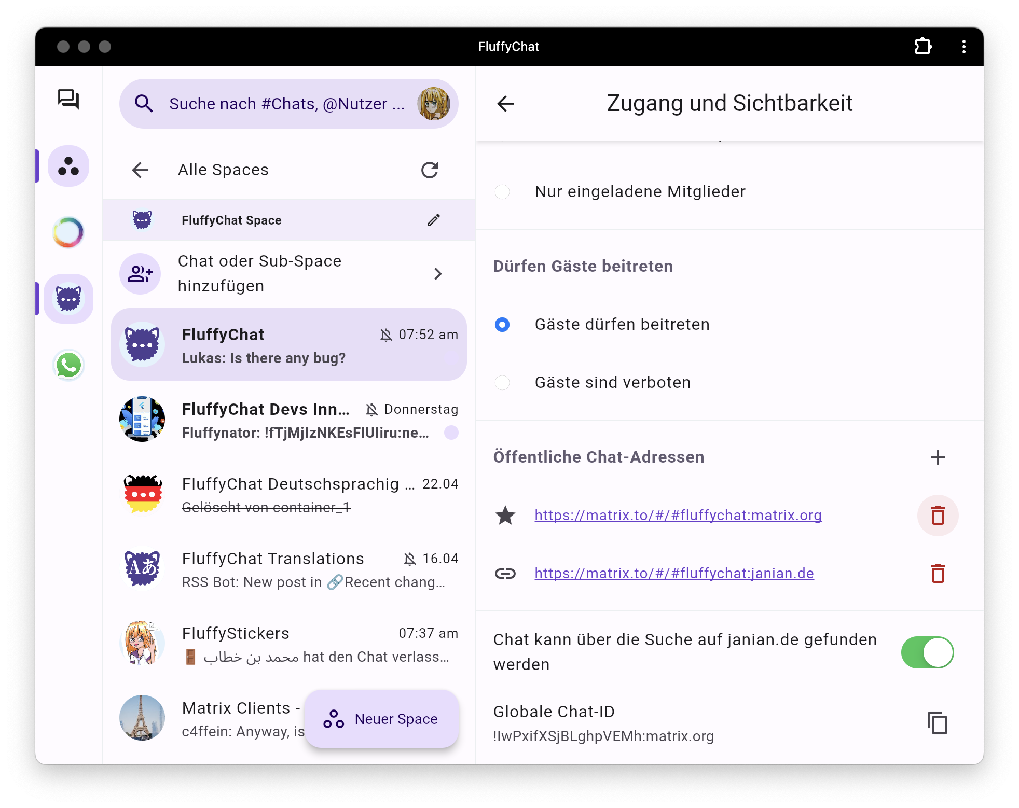Open the three-dot menu in title bar
This screenshot has height=808, width=1019.
(963, 47)
